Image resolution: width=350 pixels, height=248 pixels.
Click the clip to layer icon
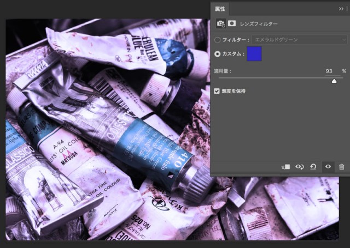pyautogui.click(x=285, y=167)
